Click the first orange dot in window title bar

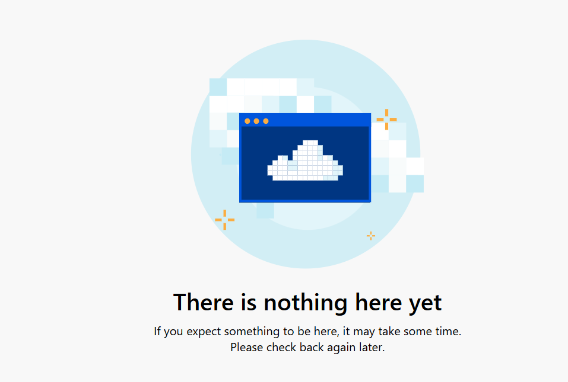247,121
